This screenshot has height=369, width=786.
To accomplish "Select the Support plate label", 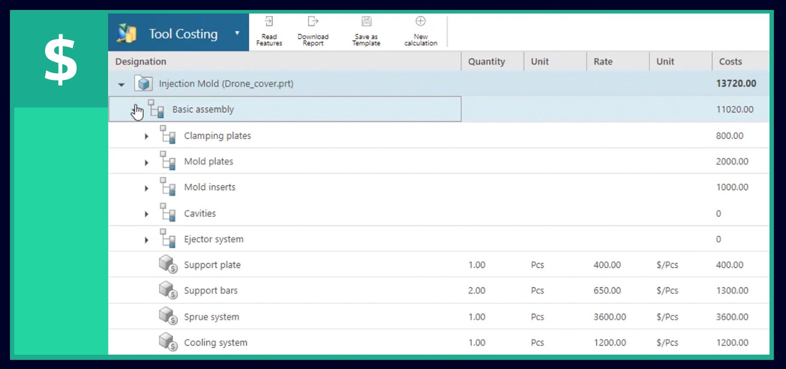I will (212, 265).
